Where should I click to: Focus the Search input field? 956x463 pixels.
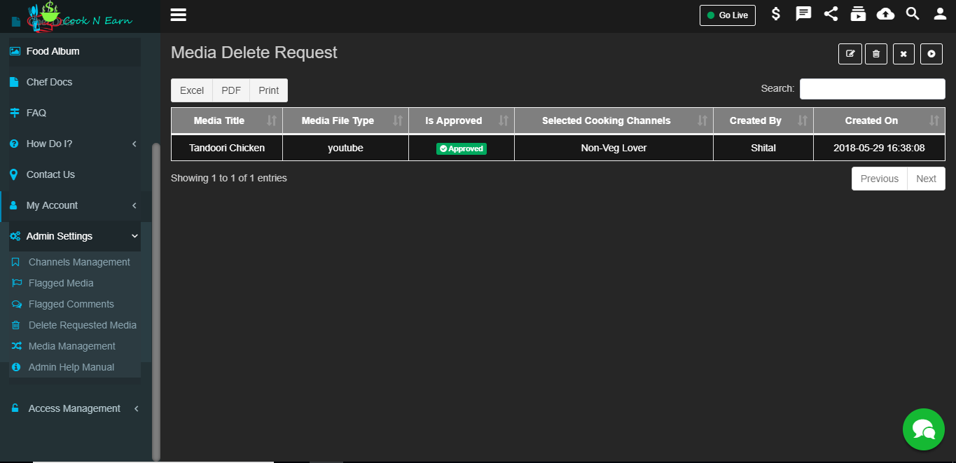tap(873, 89)
